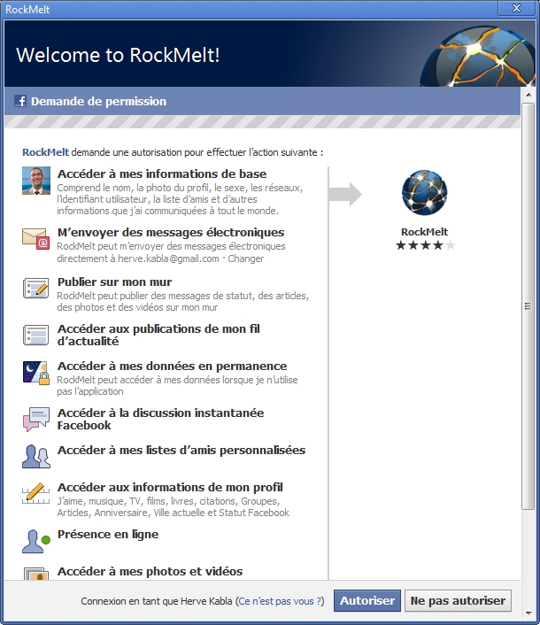This screenshot has height=625, width=540.
Task: Click 'Accéder à la discussion instantanée Facebook'
Action: (x=160, y=419)
